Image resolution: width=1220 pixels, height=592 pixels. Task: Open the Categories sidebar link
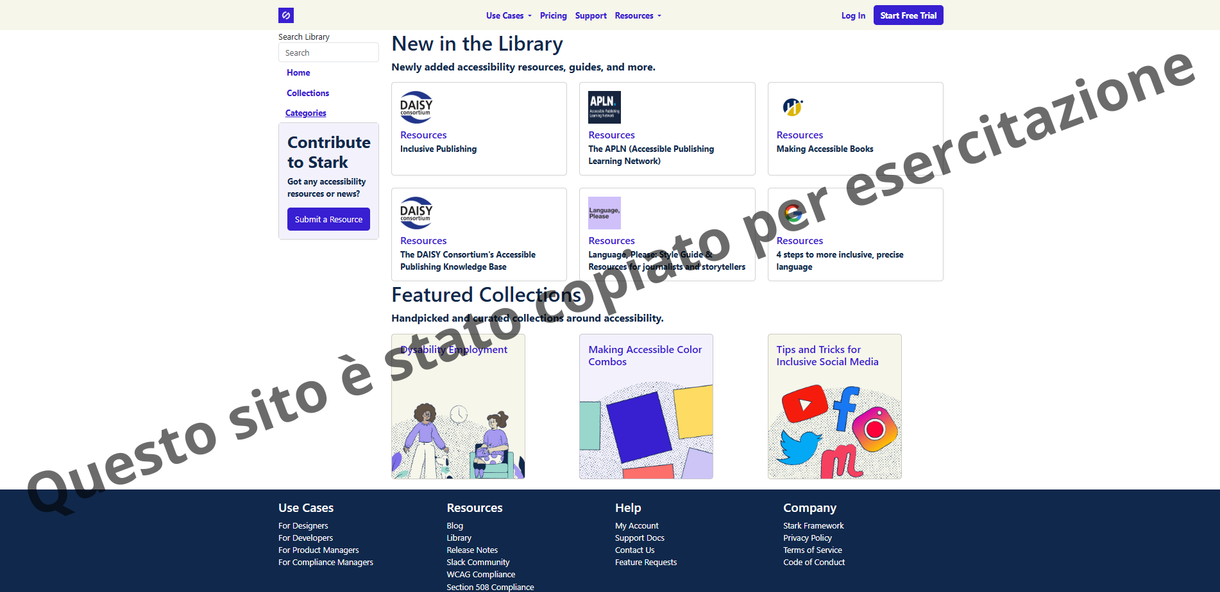coord(306,113)
